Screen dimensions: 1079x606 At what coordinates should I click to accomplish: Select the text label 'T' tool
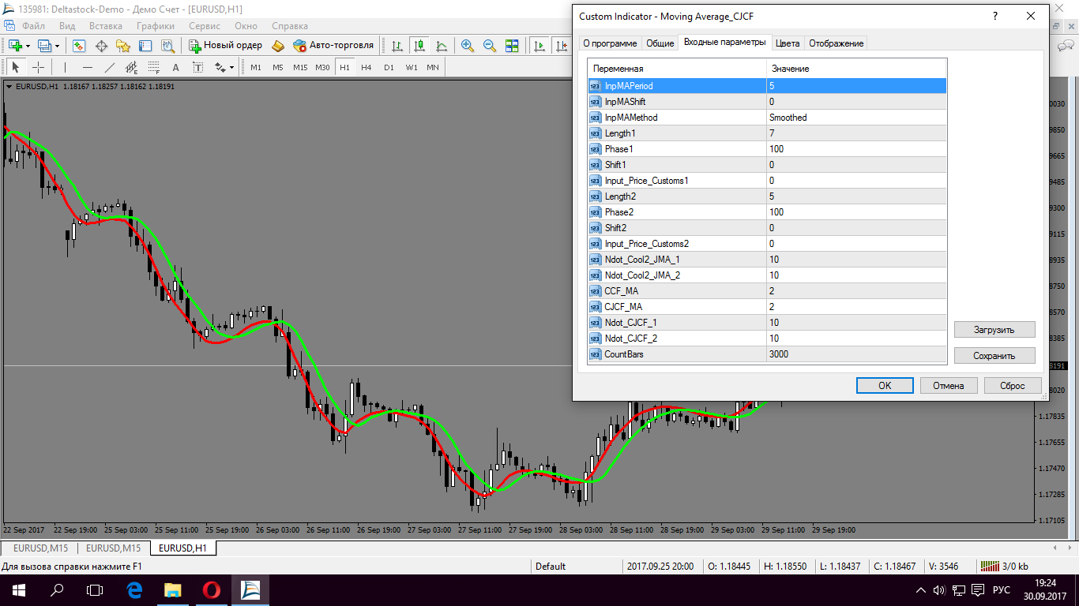click(x=197, y=67)
